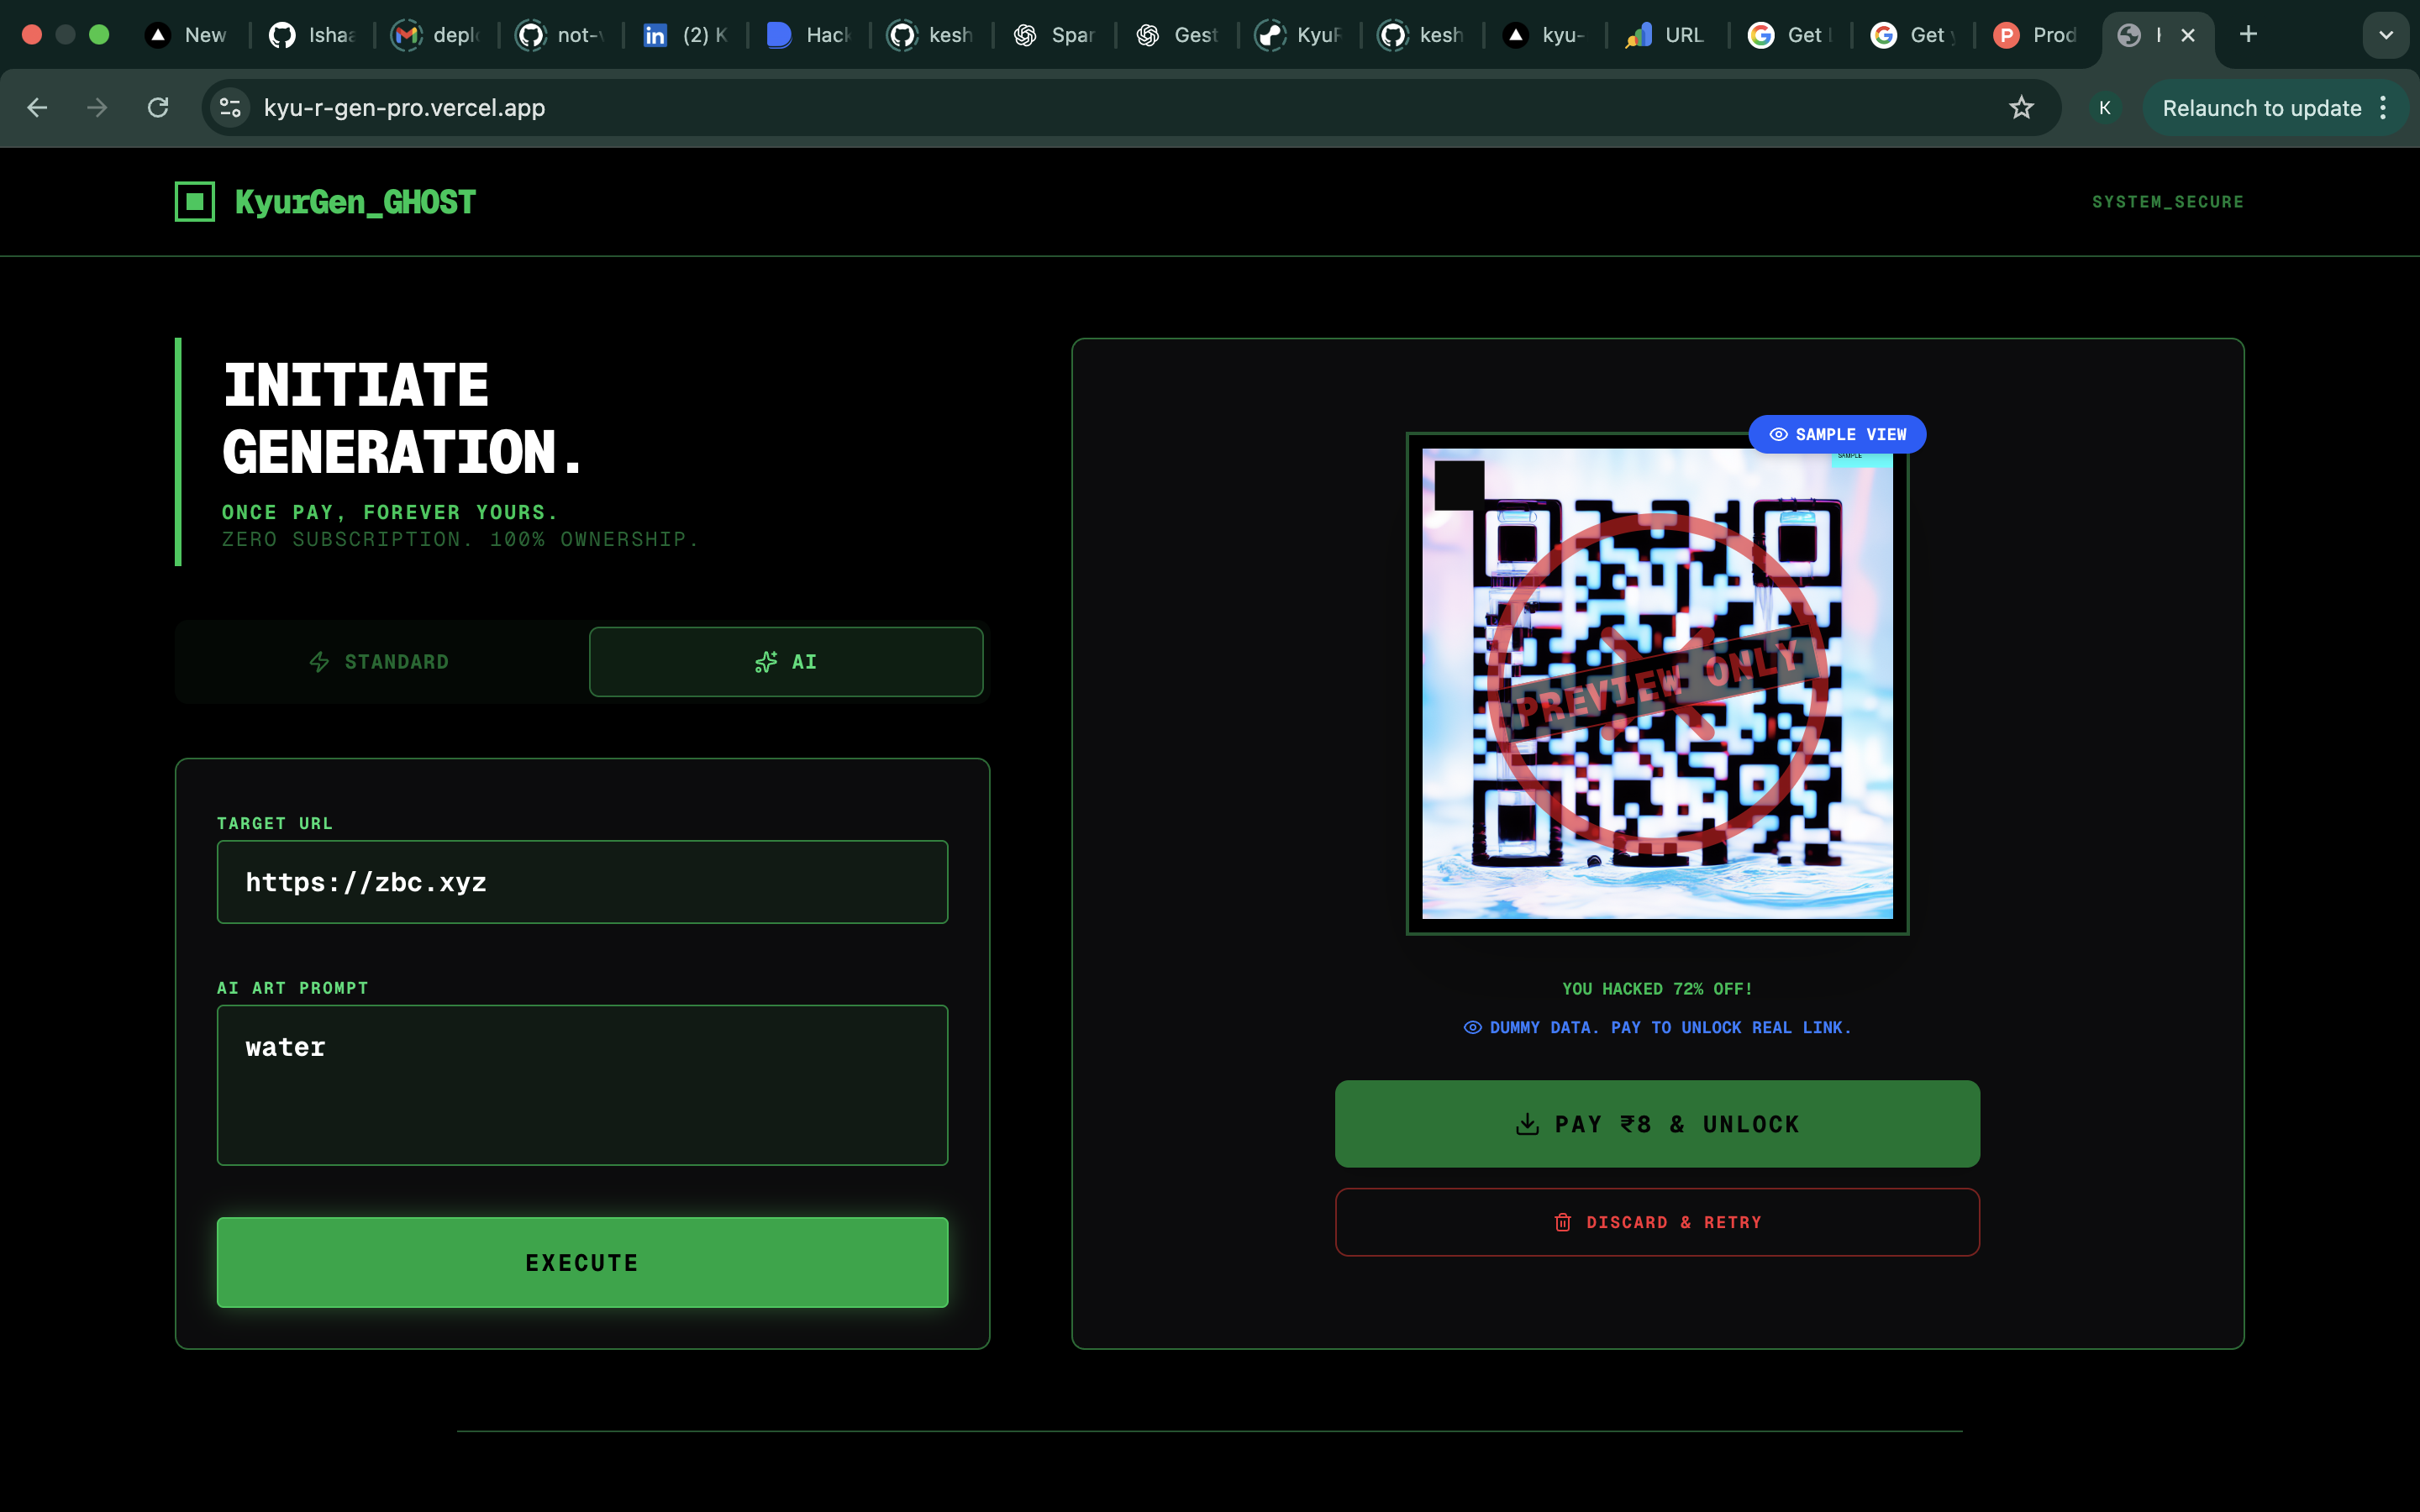Click DISCARD & RETRY button

point(1657,1222)
